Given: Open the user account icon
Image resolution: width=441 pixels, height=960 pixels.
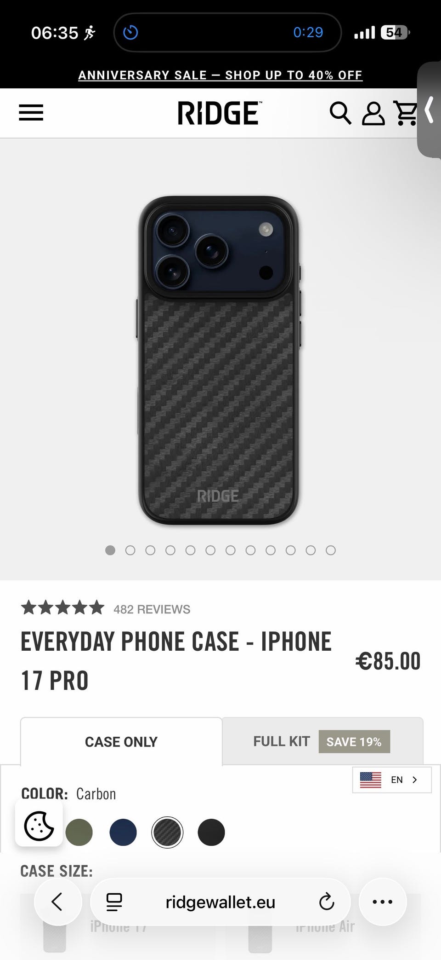Looking at the screenshot, I should click(x=373, y=113).
